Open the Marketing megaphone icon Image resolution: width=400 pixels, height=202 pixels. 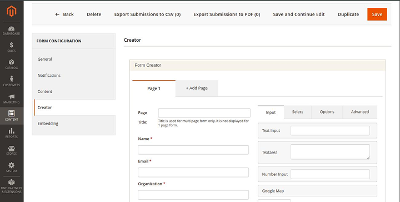[x=12, y=96]
